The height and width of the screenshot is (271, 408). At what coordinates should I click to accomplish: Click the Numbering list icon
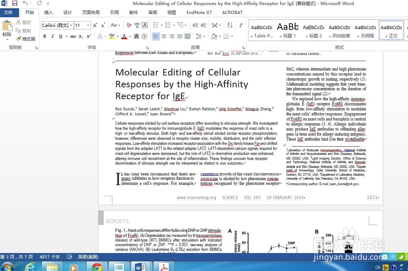[x=168, y=25]
